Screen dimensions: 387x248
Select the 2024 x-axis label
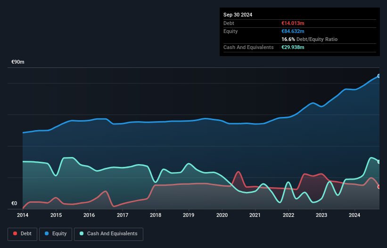point(354,215)
